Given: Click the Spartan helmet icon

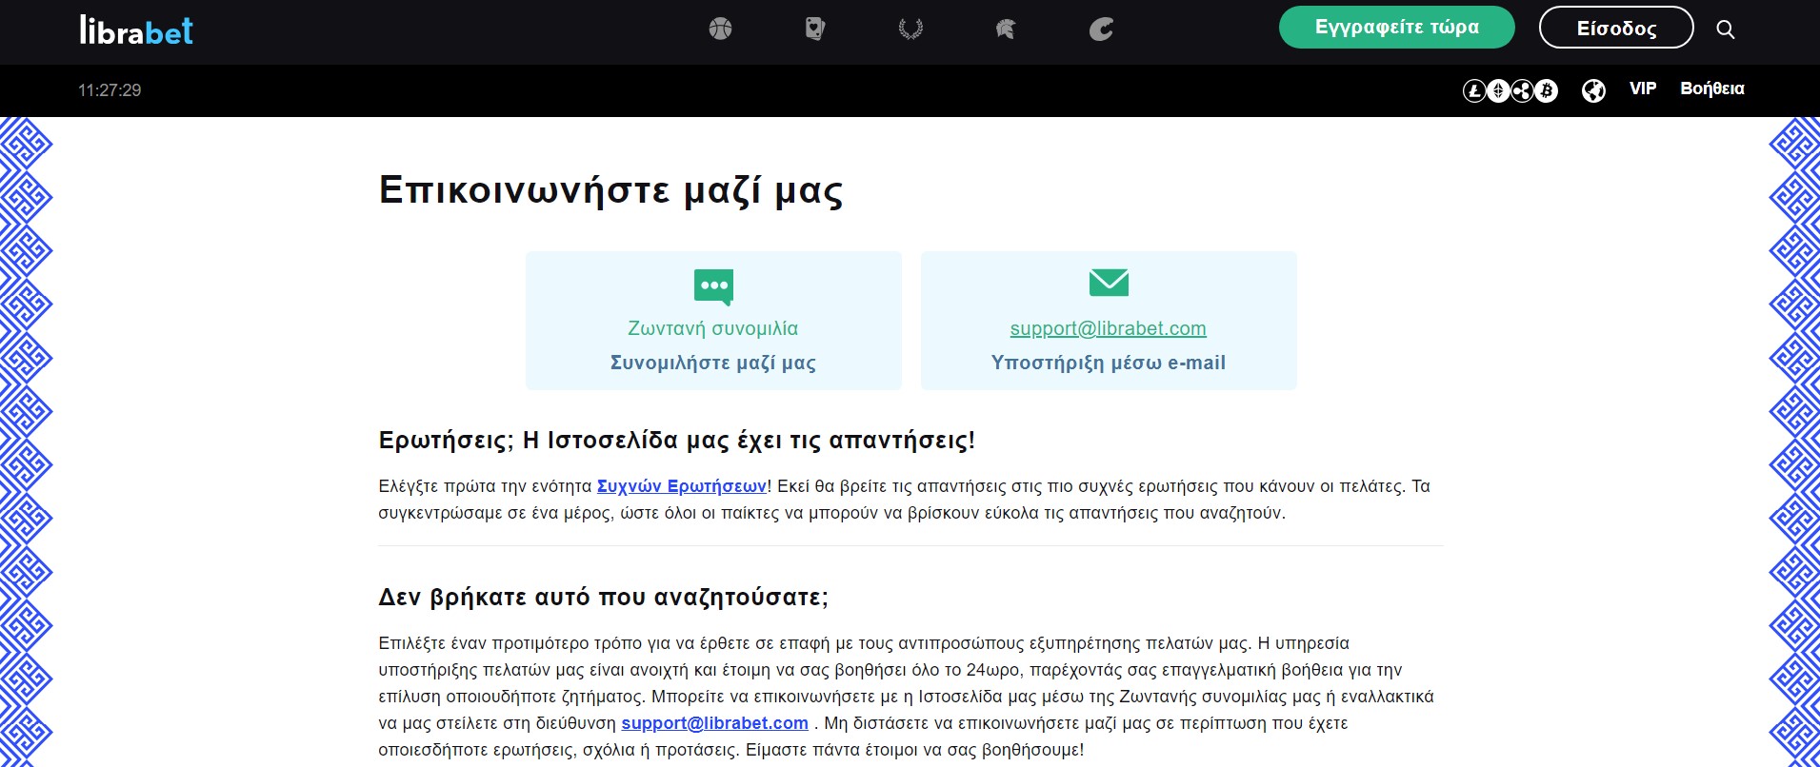Looking at the screenshot, I should (x=1006, y=29).
